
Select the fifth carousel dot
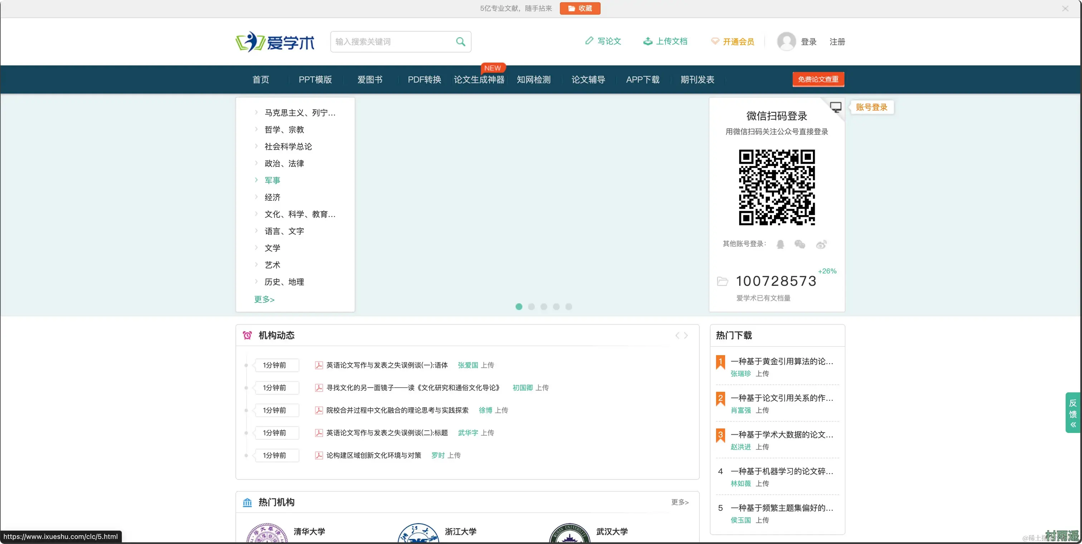pos(568,306)
